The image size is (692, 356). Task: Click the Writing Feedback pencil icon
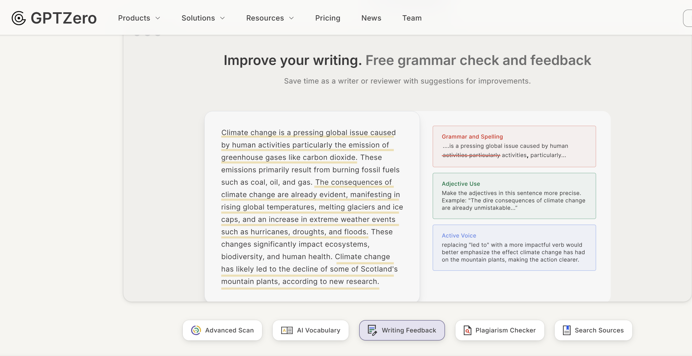coord(372,330)
